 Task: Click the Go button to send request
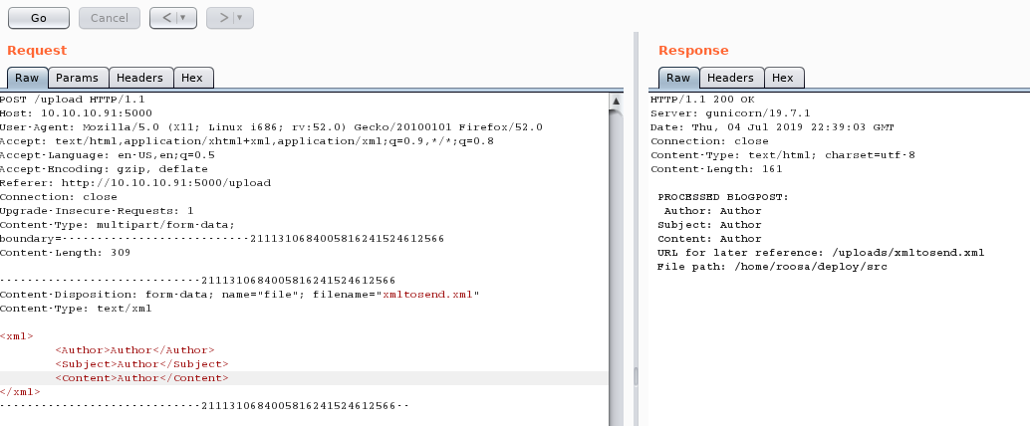38,18
